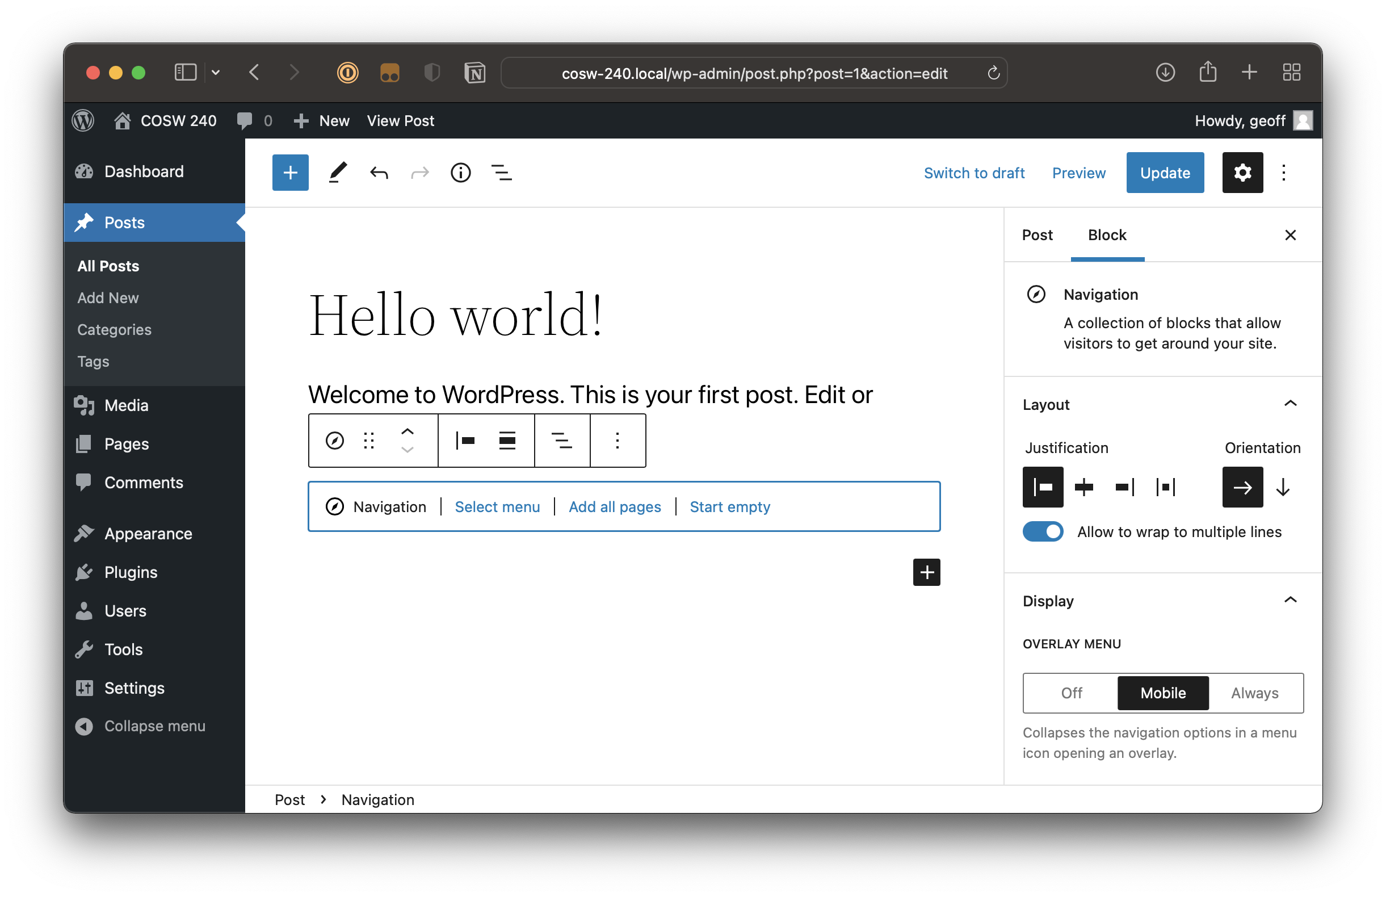Screen dimensions: 1386x897
Task: Select the Tools pencil icon
Action: 338,173
